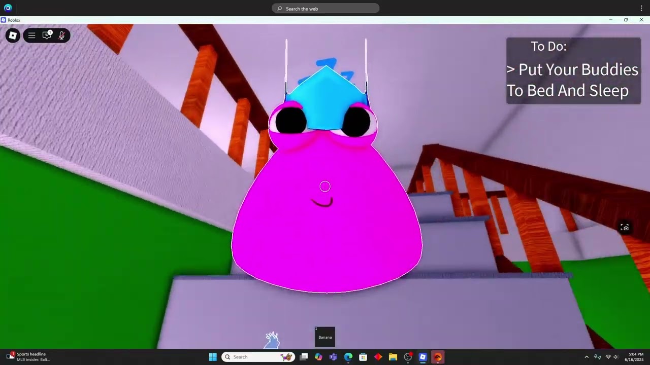Click the screenshot capture icon
Viewport: 650px width, 365px height.
coord(625,228)
